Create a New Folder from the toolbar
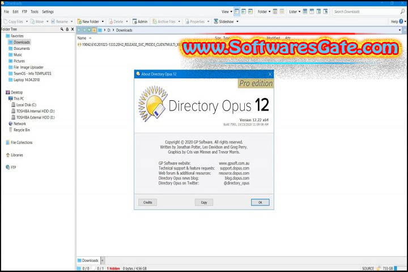The image size is (408, 272). [88, 22]
